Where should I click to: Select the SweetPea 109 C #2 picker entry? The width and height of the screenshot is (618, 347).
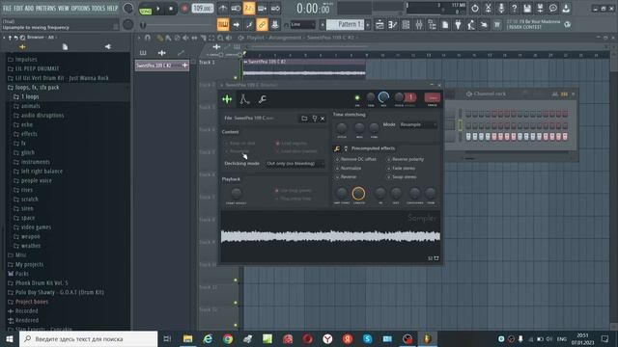coord(161,66)
